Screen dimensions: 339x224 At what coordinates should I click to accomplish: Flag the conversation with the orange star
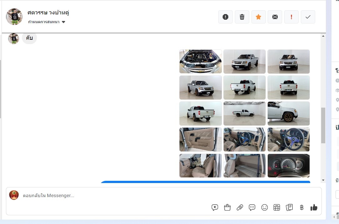[258, 17]
